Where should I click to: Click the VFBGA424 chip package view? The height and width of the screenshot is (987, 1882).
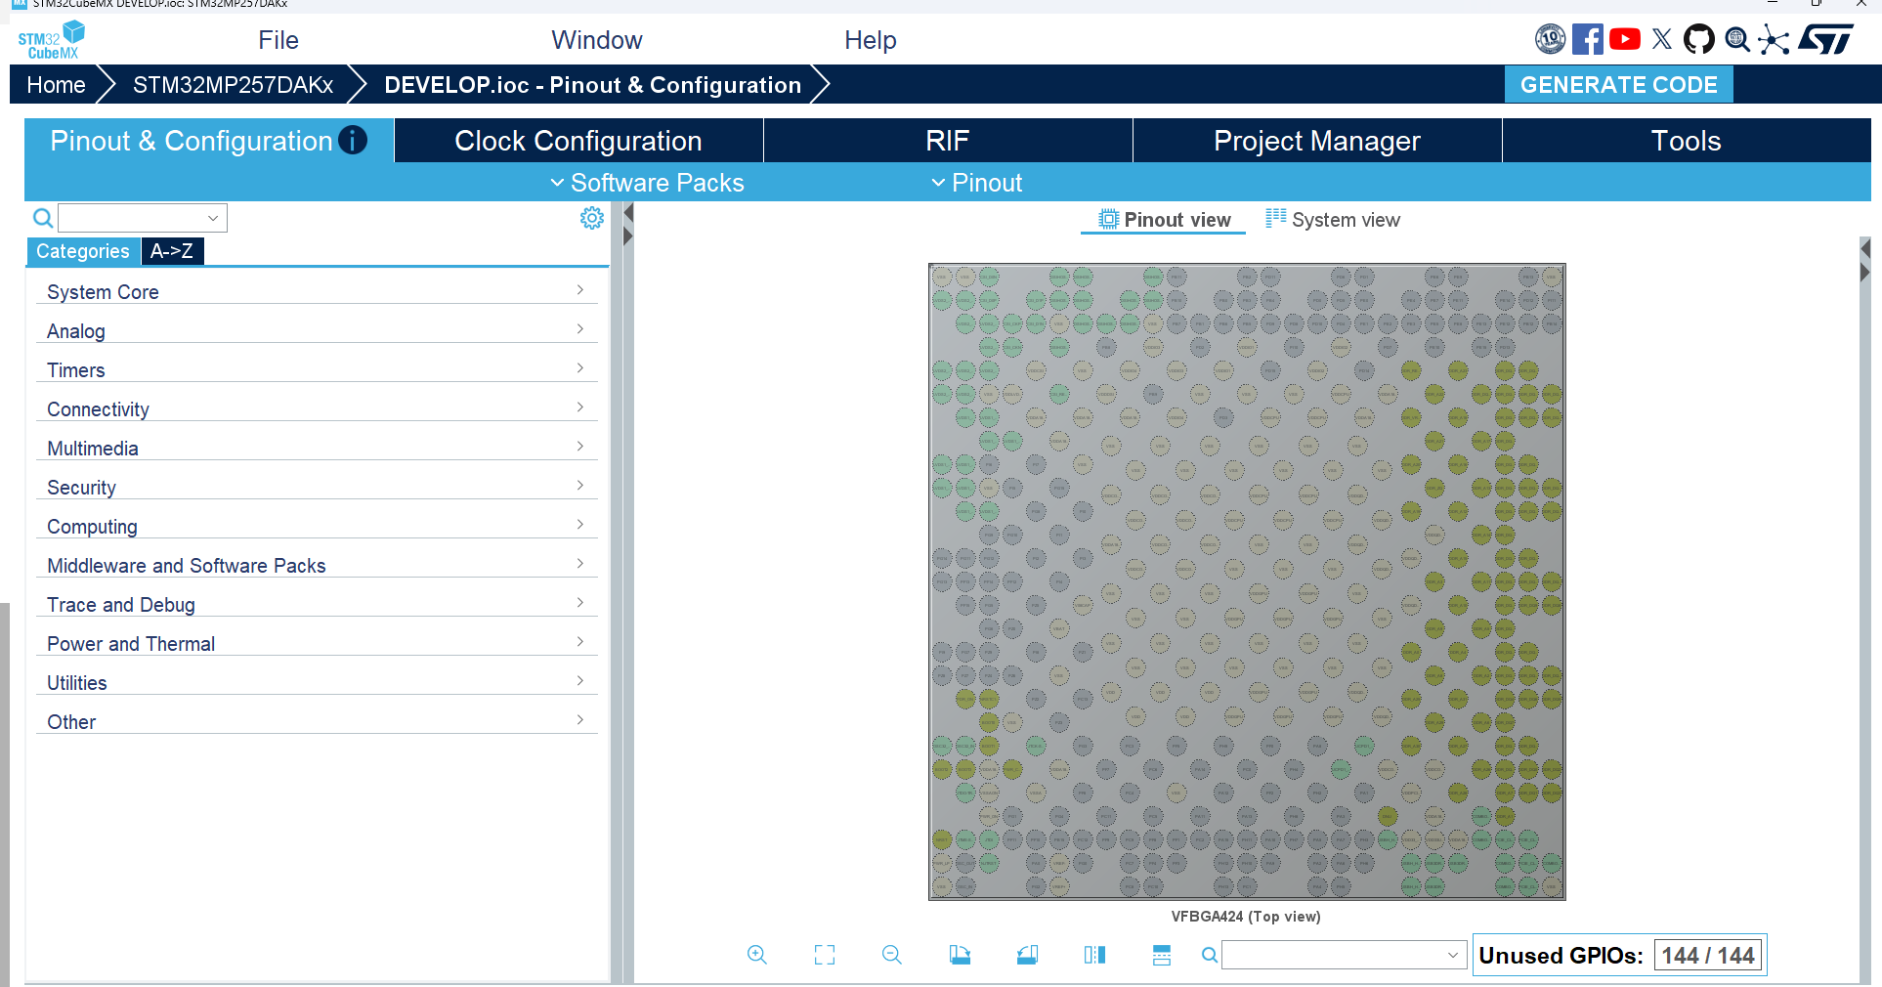coord(1247,581)
